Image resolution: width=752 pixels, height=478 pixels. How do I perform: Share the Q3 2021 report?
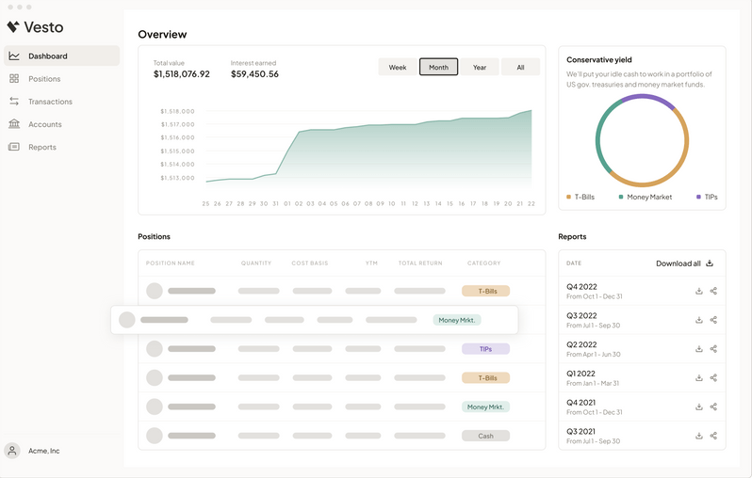click(713, 436)
